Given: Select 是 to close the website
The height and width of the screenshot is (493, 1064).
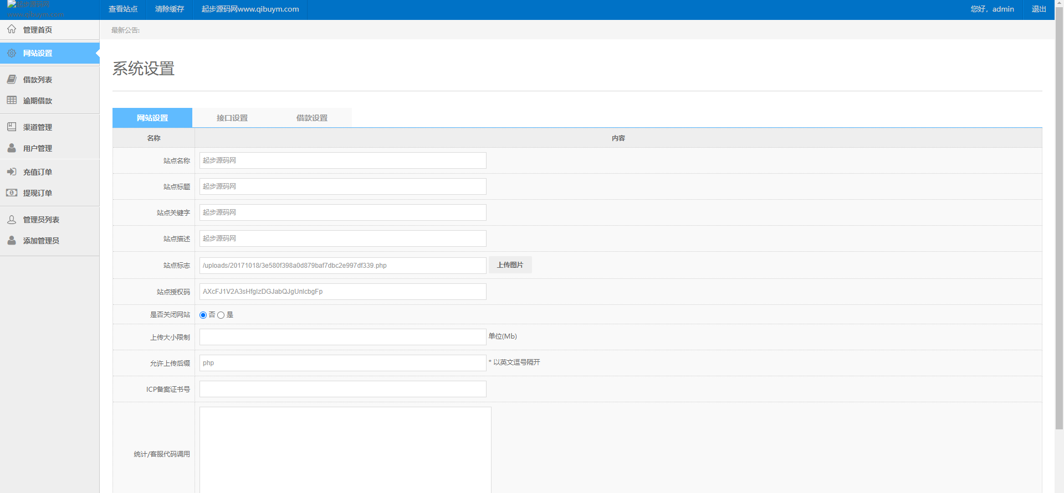Looking at the screenshot, I should pyautogui.click(x=221, y=315).
